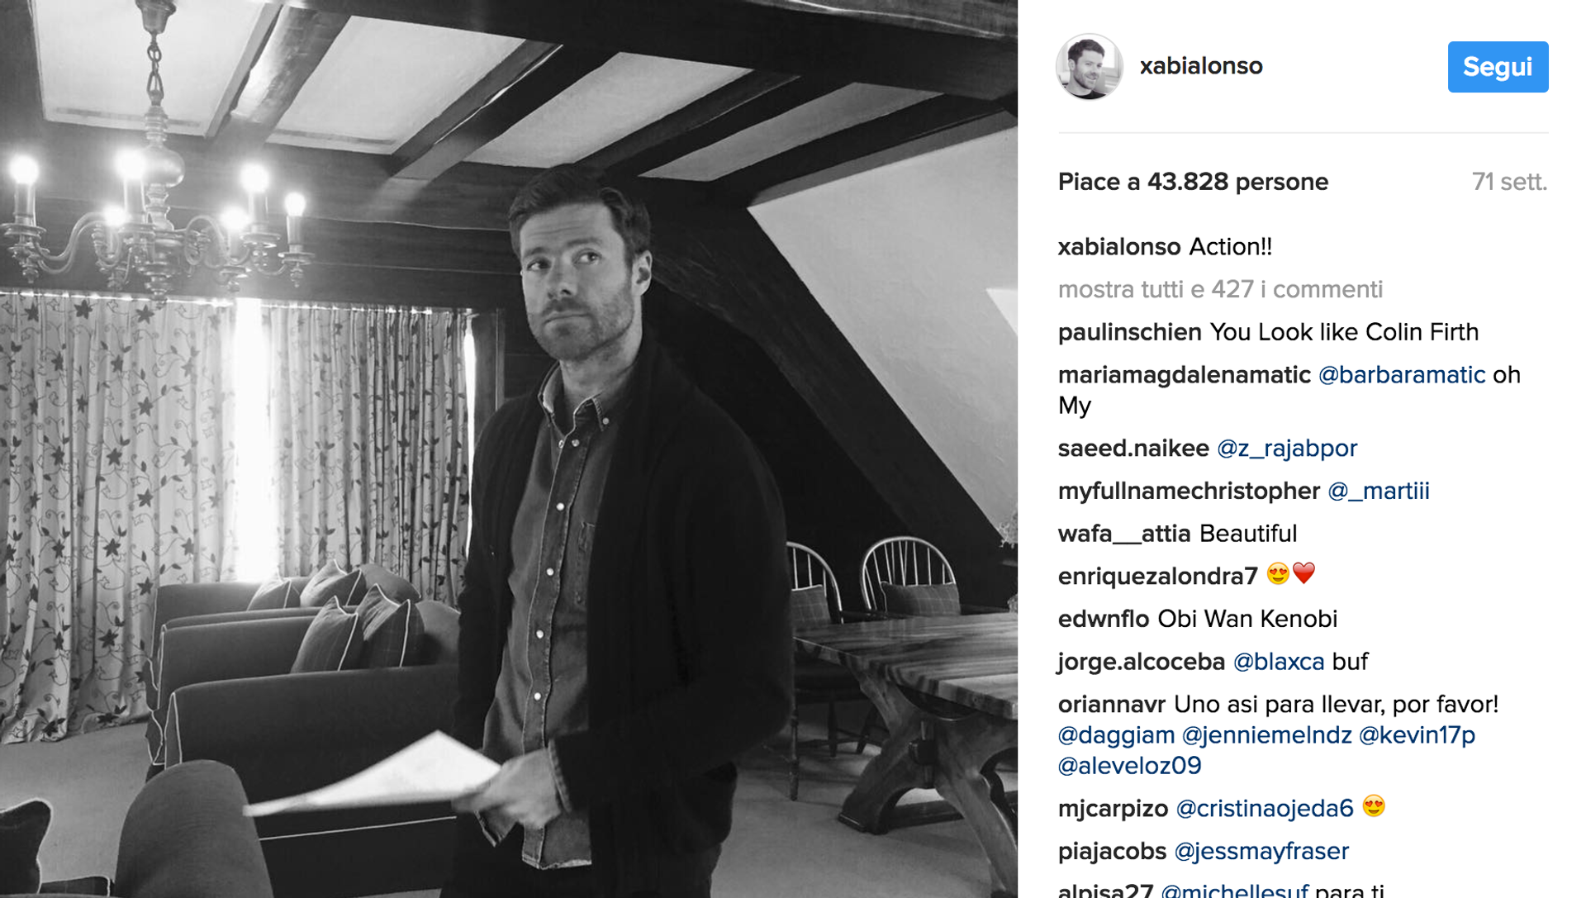
Task: Open the @jessmayfraser mention
Action: pyautogui.click(x=1261, y=852)
